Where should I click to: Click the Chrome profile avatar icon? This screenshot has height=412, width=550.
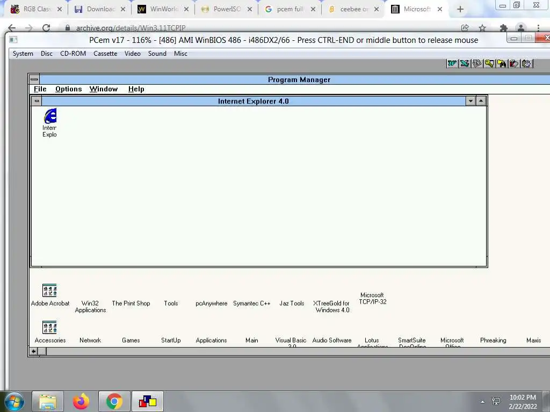(521, 28)
